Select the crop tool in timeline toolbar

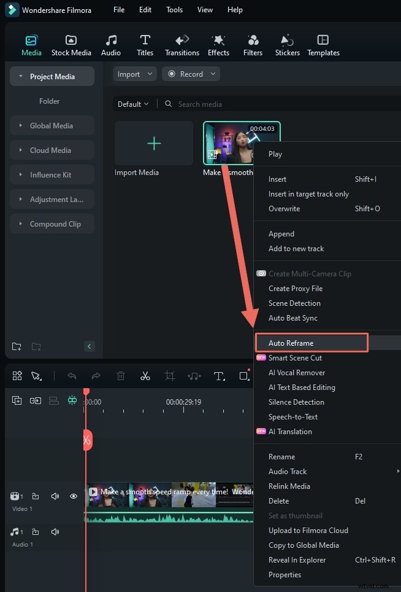pyautogui.click(x=170, y=376)
